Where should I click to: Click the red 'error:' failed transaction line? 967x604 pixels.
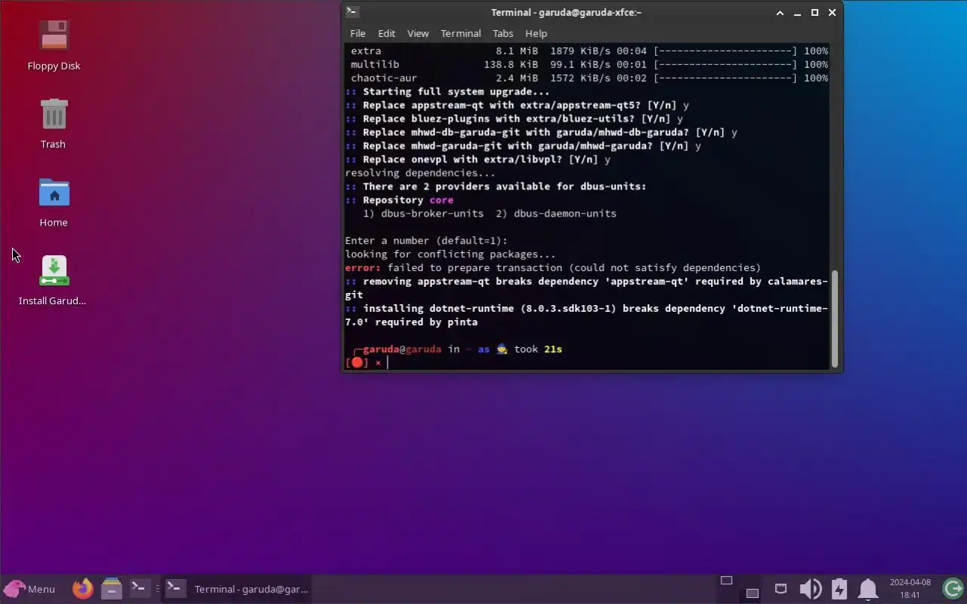tap(553, 268)
